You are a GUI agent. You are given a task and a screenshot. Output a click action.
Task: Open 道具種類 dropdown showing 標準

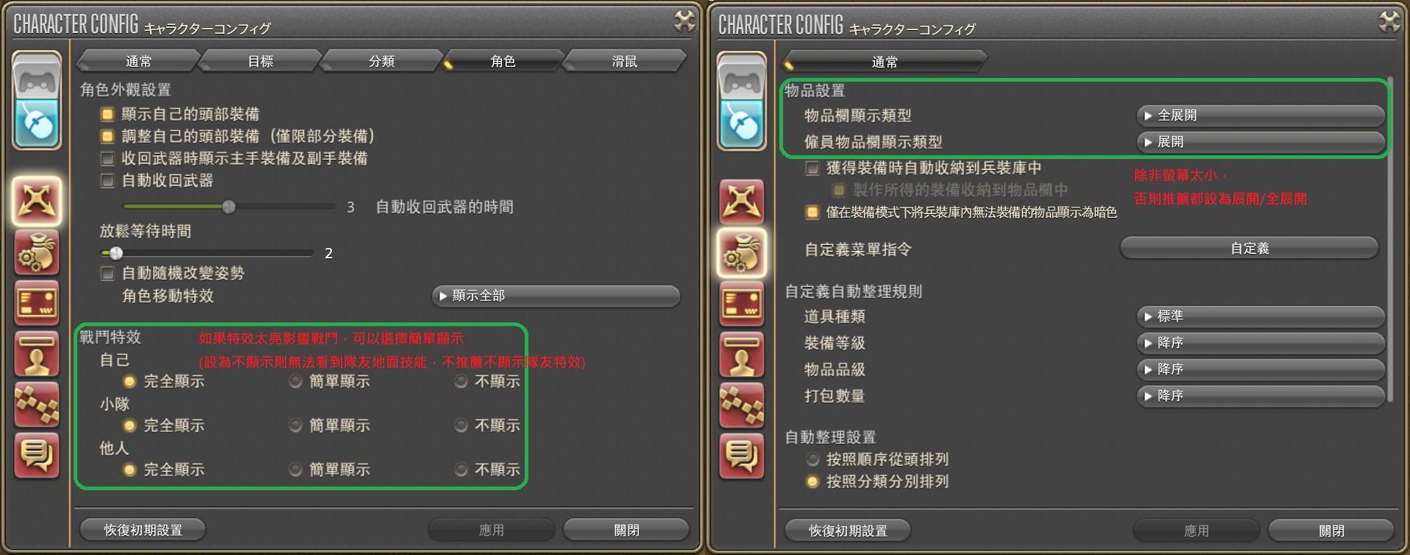coord(1261,317)
